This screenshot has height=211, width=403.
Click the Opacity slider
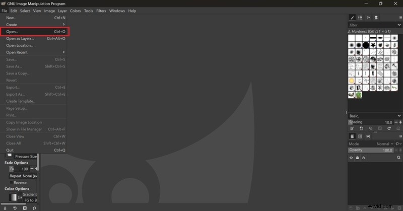[x=370, y=150]
